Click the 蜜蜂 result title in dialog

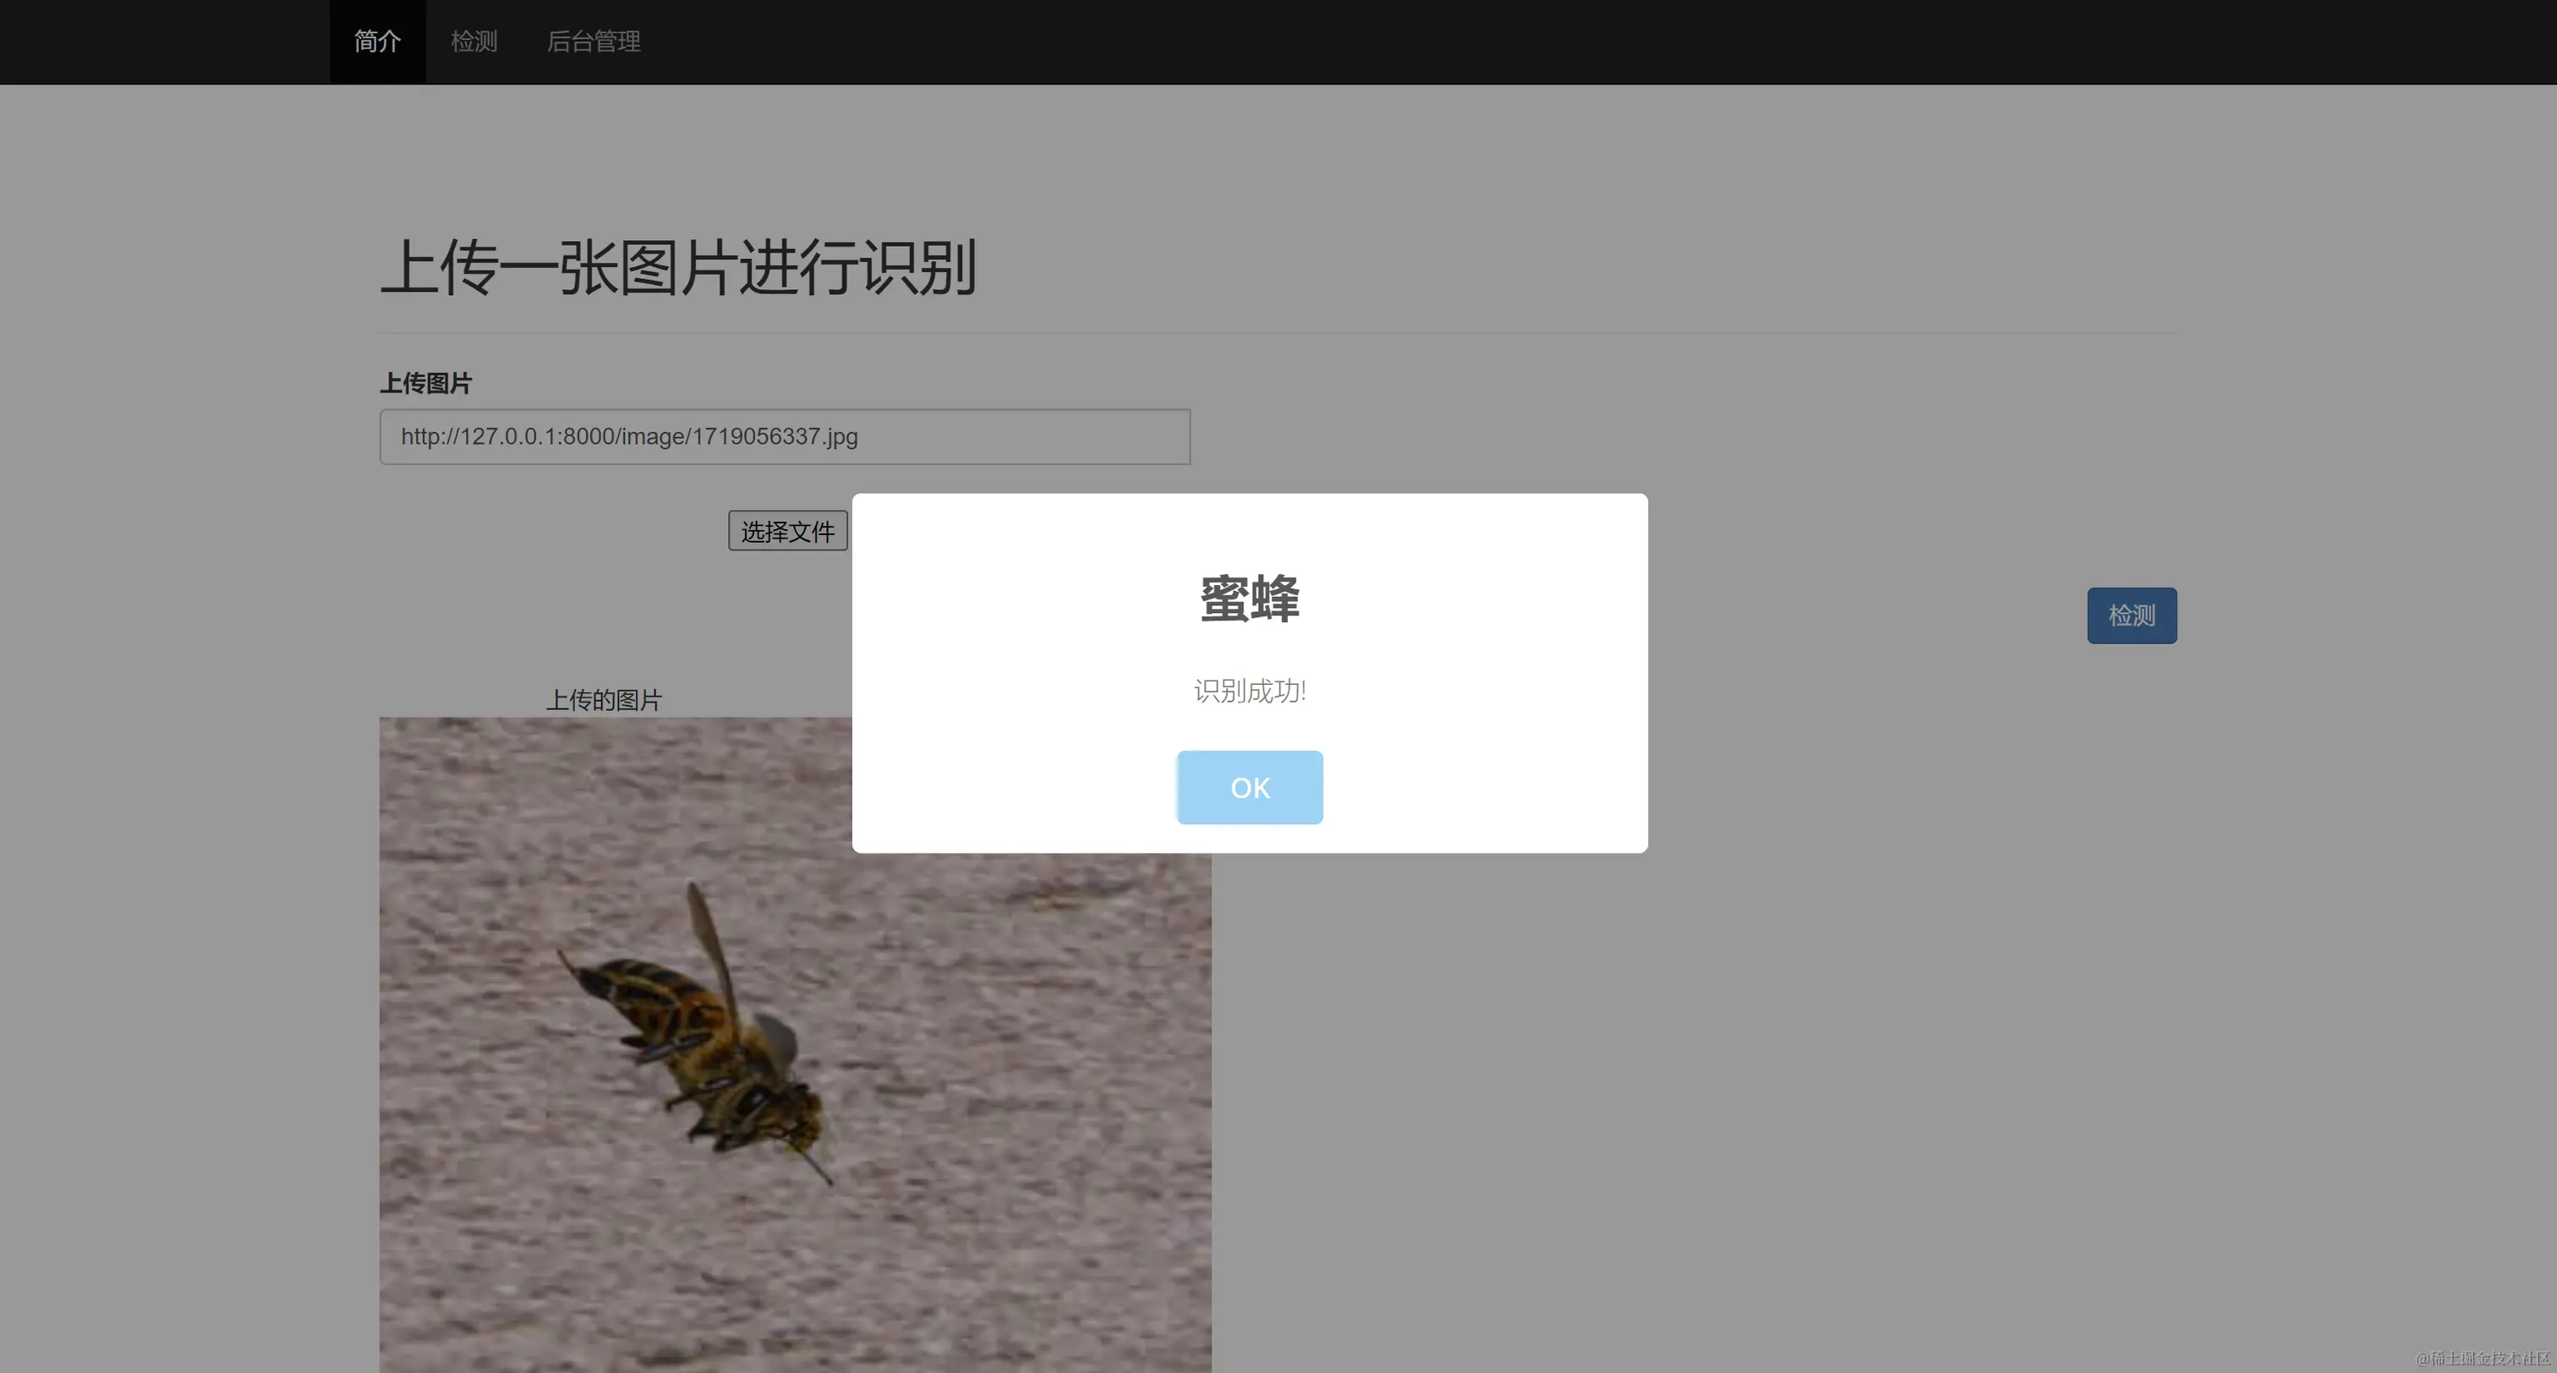1249,599
